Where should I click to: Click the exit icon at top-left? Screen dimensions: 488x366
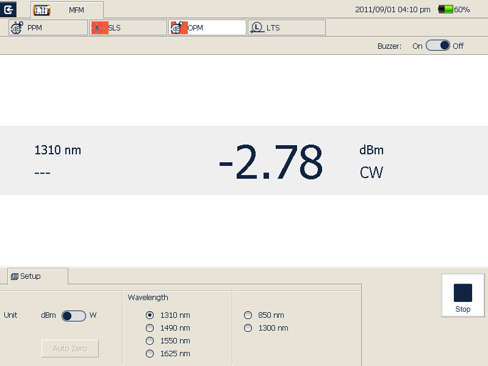9,9
